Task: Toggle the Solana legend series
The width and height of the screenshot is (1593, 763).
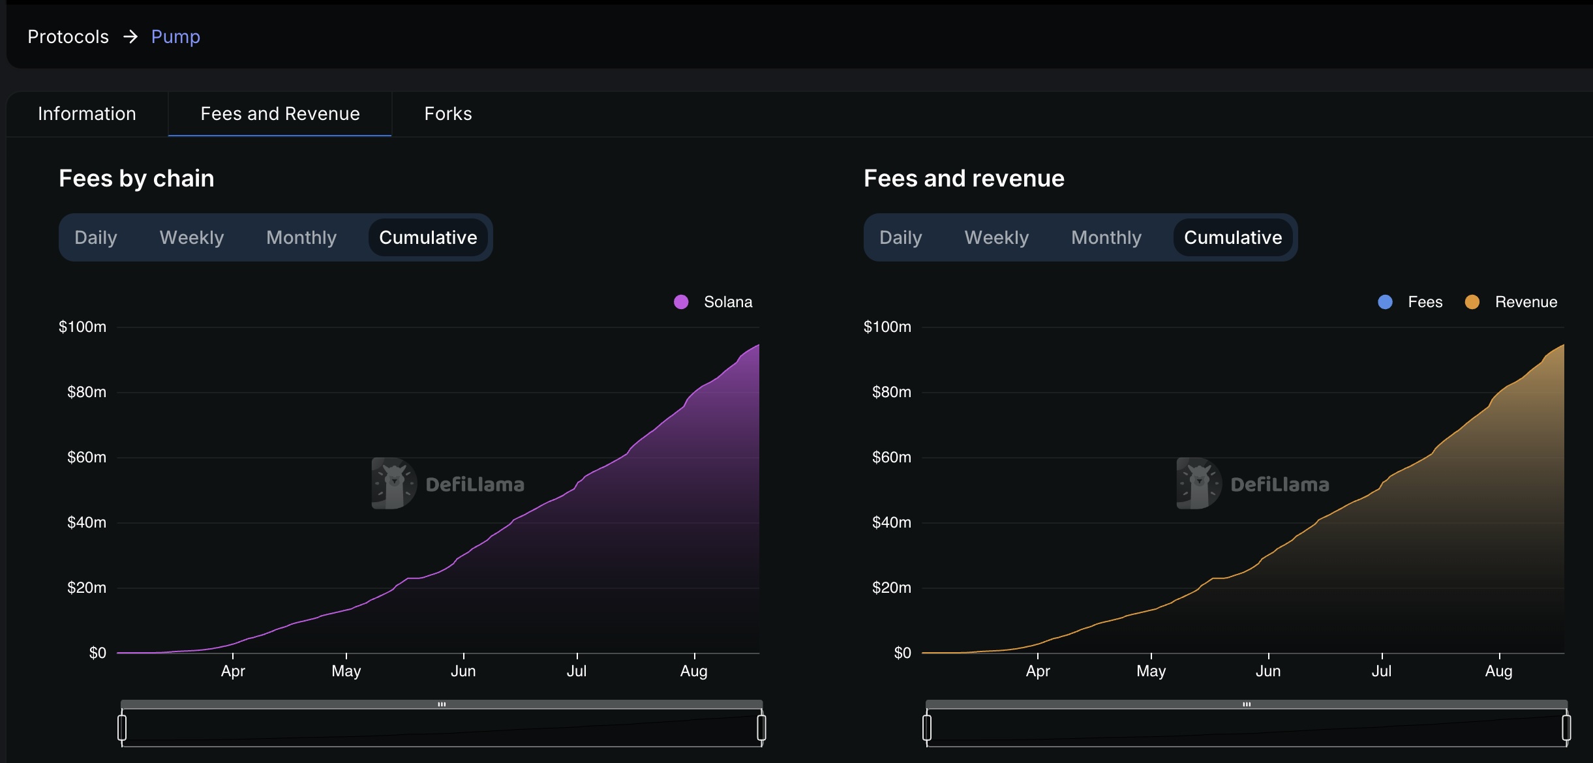Action: 713,302
